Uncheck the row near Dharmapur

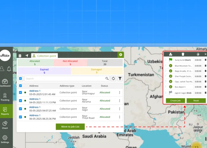pyautogui.click(x=20, y=92)
